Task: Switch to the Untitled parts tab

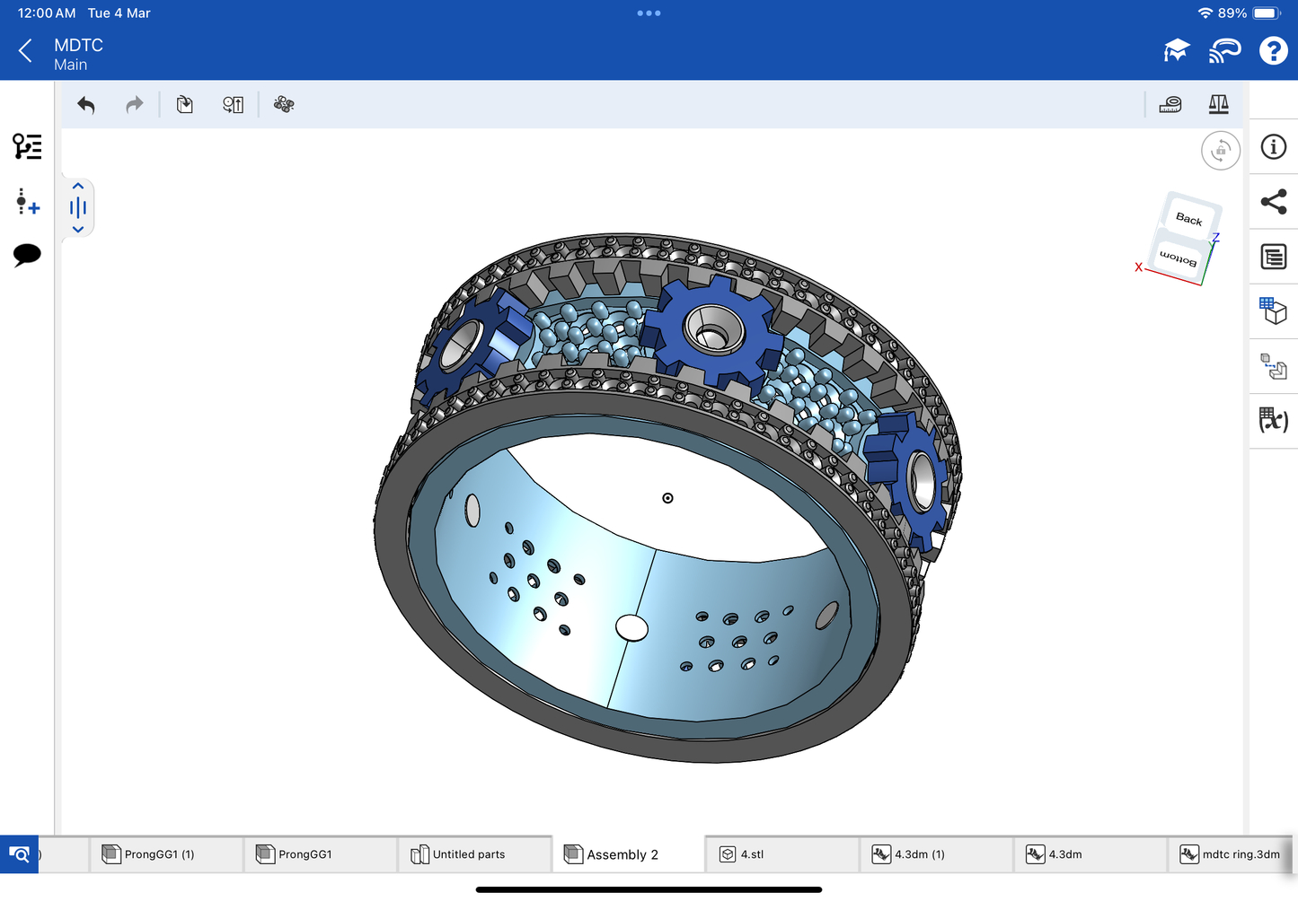Action: pyautogui.click(x=468, y=854)
